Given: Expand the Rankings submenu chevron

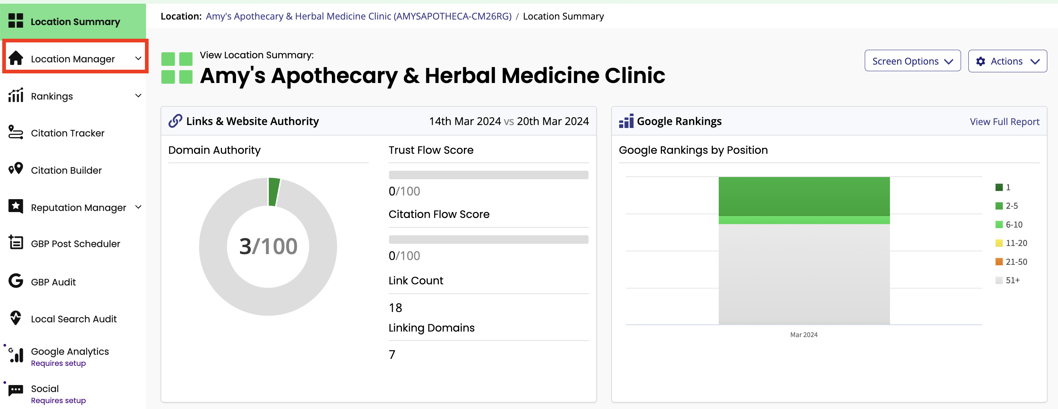Looking at the screenshot, I should point(138,96).
